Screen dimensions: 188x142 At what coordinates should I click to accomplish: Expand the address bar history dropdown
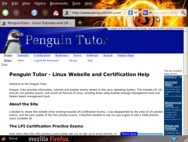(136, 12)
